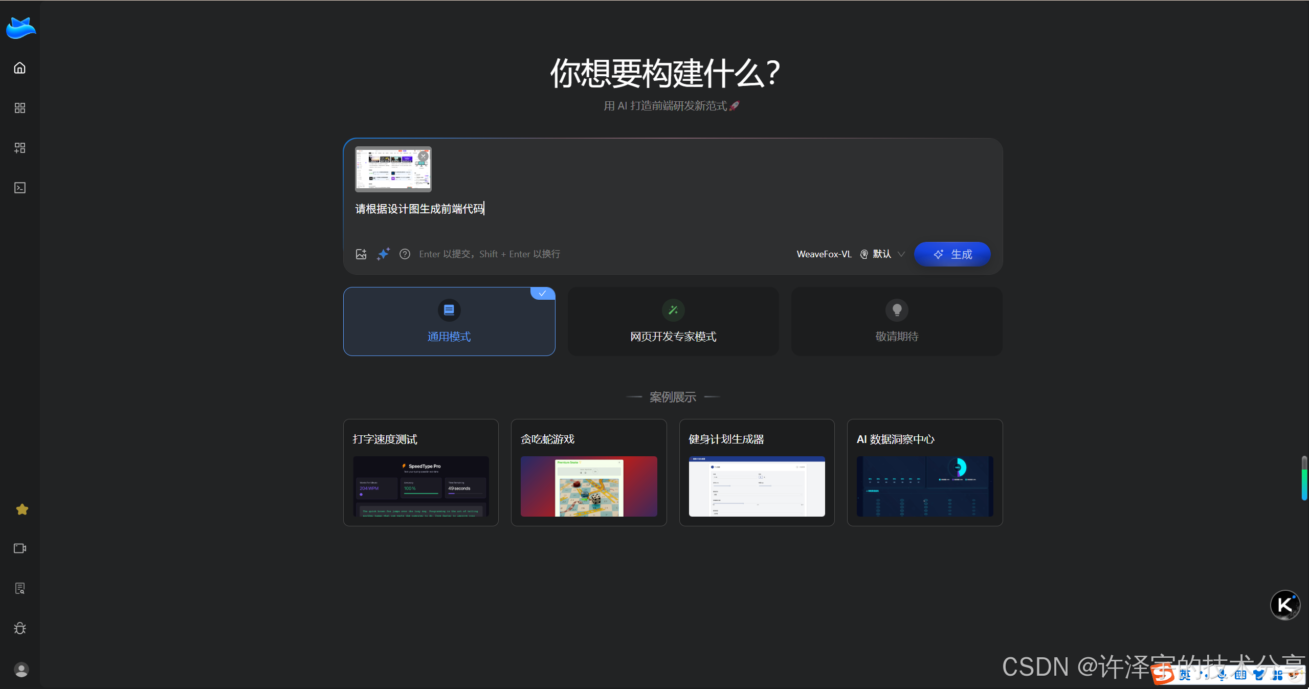Screen dimensions: 1309x689
Task: Click the 生成 generate button
Action: tap(952, 254)
